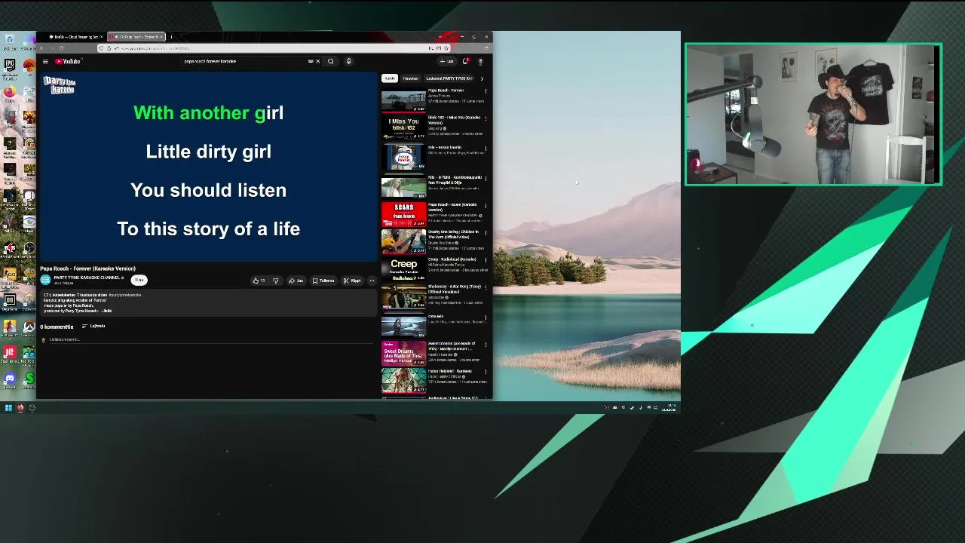This screenshot has width=965, height=543.
Task: Open the YouTube Create (plus) button
Action: (x=447, y=61)
